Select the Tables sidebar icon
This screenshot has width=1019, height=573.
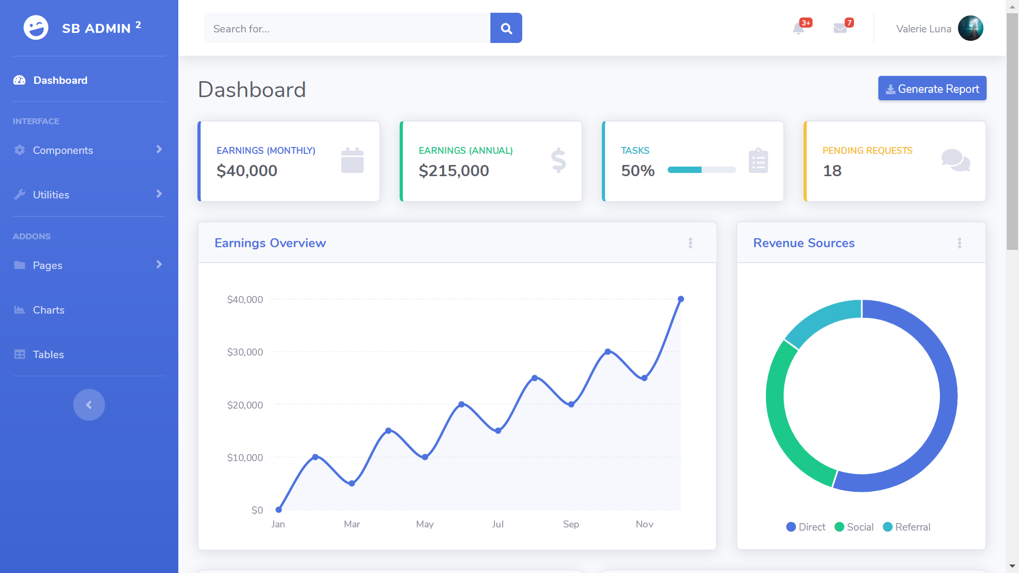pyautogui.click(x=19, y=354)
